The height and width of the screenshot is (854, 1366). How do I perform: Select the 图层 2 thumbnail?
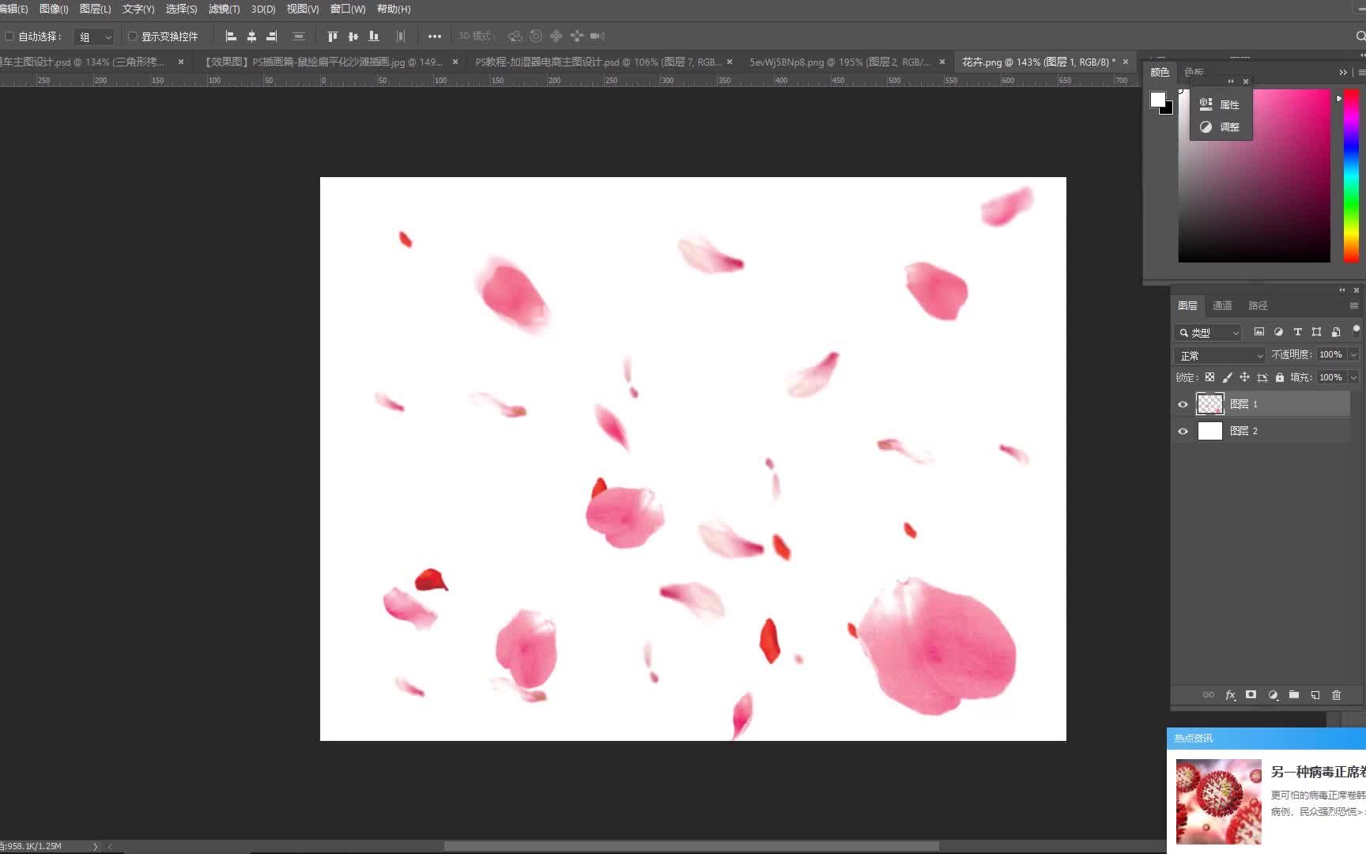click(x=1209, y=431)
